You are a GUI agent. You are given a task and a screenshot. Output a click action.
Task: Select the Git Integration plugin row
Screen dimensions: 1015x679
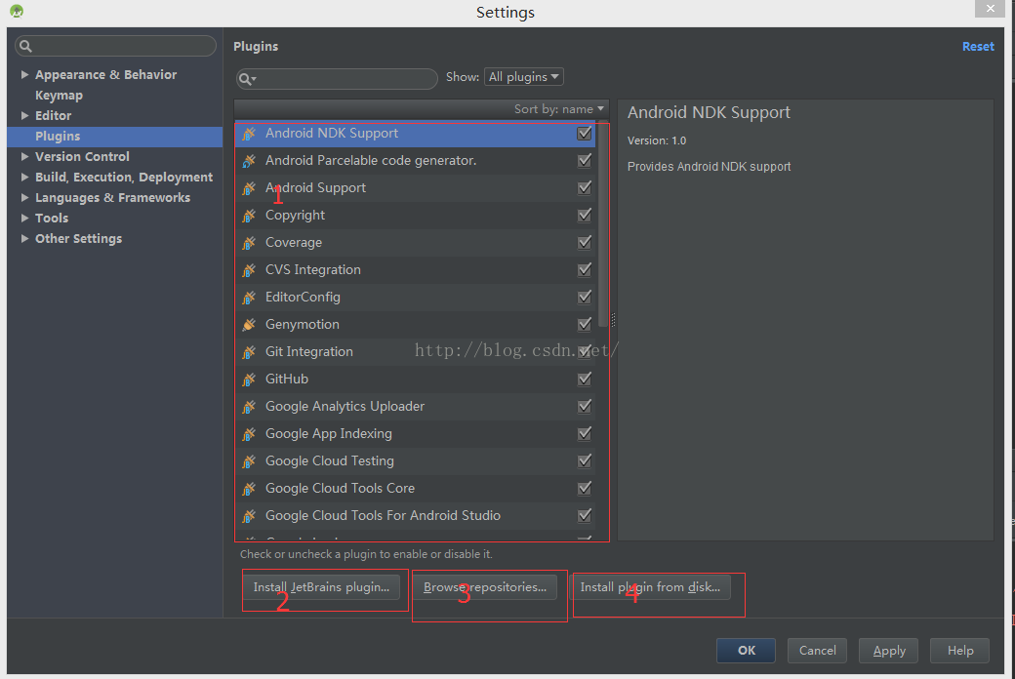point(415,351)
